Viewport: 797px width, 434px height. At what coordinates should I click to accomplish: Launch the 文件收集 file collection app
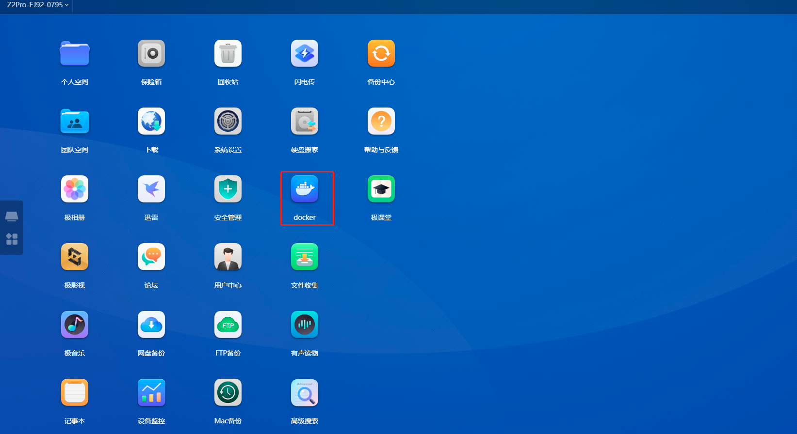[305, 257]
